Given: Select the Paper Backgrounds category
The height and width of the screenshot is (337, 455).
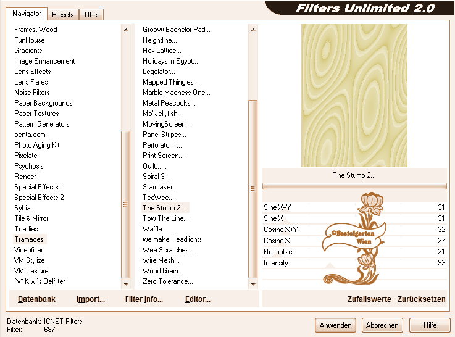Looking at the screenshot, I should 43,103.
